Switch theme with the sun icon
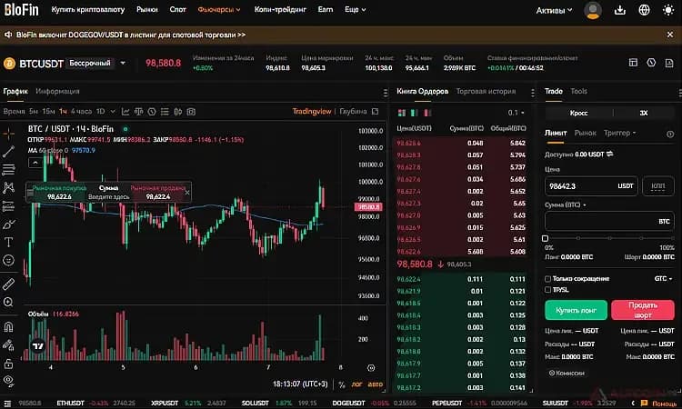The image size is (682, 409). [x=668, y=10]
